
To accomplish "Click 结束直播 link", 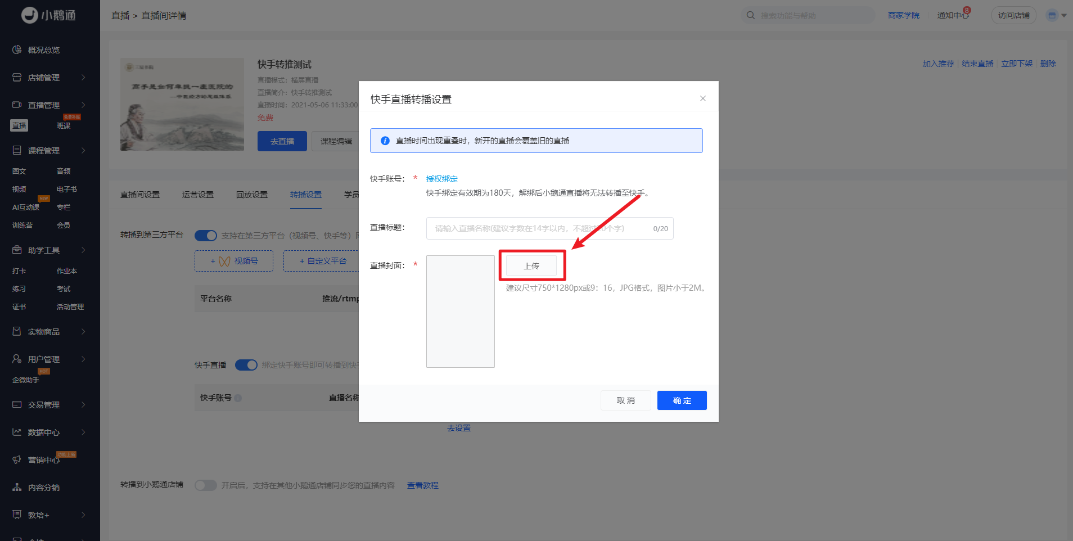I will click(x=977, y=64).
